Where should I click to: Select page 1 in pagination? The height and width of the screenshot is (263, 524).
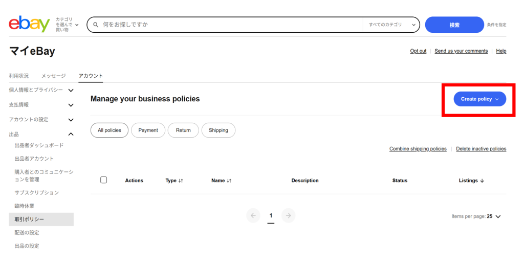tap(271, 216)
